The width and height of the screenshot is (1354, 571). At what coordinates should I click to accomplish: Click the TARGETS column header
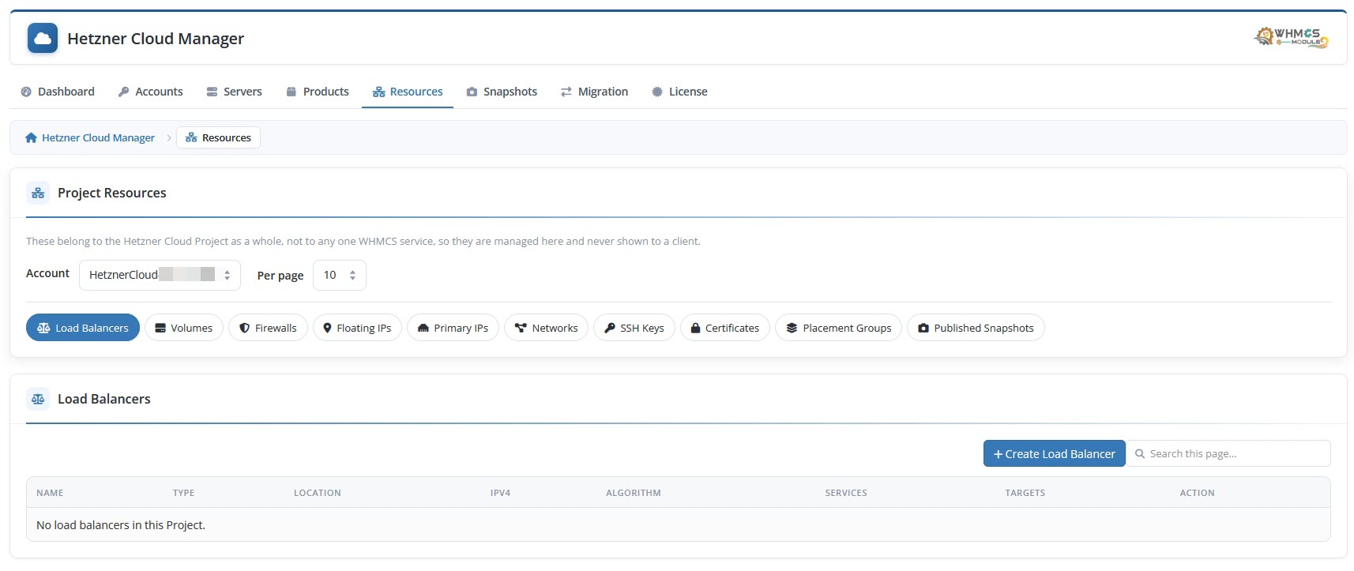pos(1025,493)
